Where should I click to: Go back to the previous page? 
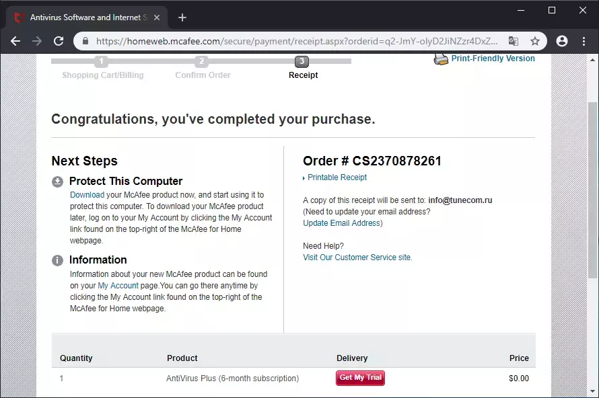(15, 41)
